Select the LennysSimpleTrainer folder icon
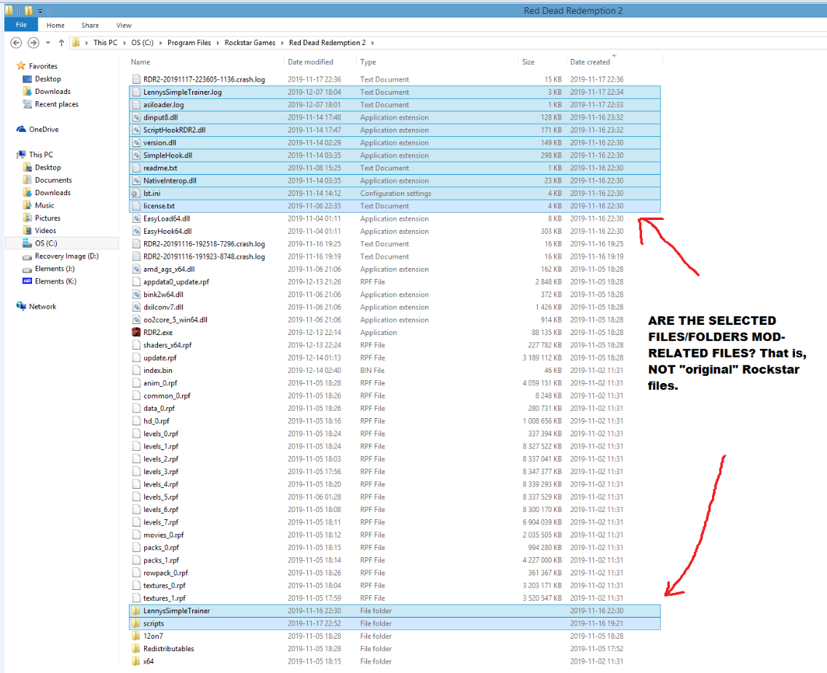 point(136,610)
